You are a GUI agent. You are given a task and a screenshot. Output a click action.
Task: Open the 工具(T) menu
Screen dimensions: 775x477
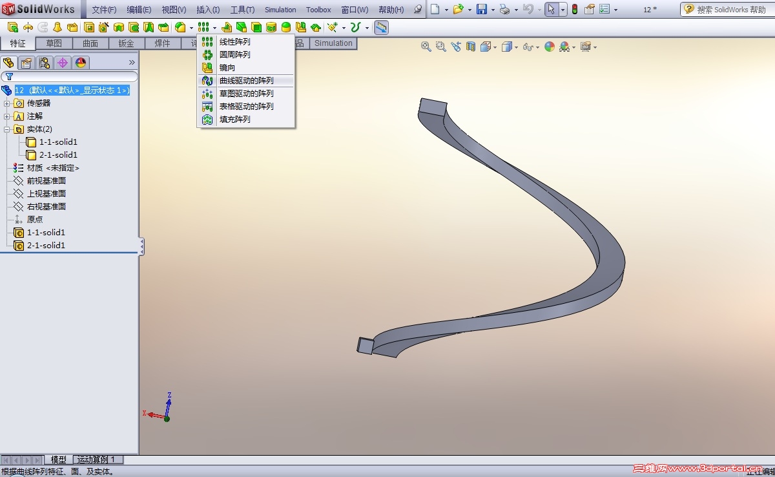point(242,10)
